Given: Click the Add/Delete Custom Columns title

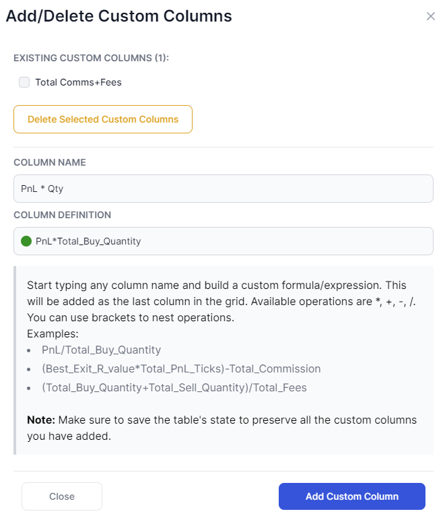Looking at the screenshot, I should [x=119, y=16].
